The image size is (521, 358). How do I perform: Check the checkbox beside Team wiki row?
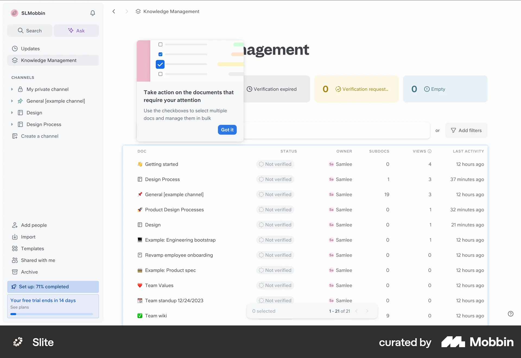coord(139,315)
